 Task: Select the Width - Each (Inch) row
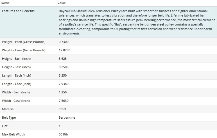(x=16, y=92)
